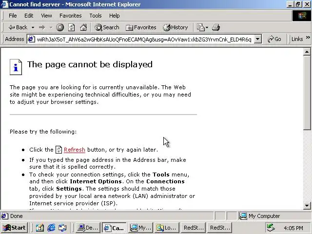The image size is (312, 234).
Task: Switch to the Lo... taskbar window
Action: pos(167,228)
